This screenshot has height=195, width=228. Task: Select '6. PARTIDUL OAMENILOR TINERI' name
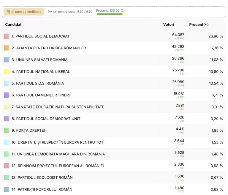pyautogui.click(x=41, y=95)
